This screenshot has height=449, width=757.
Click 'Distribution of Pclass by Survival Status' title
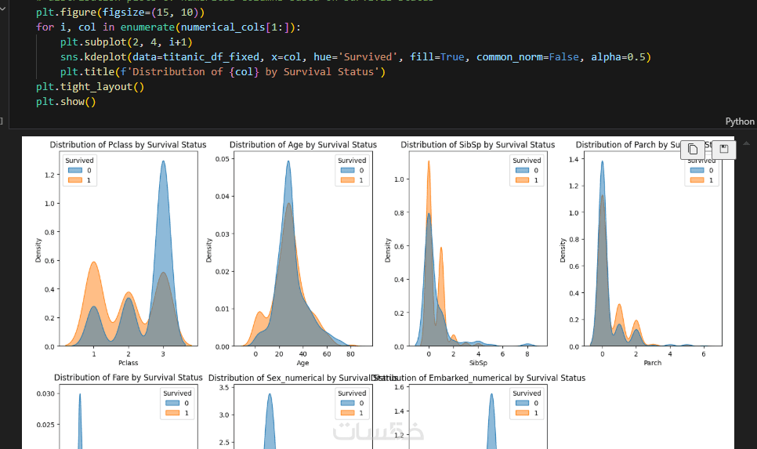click(128, 145)
